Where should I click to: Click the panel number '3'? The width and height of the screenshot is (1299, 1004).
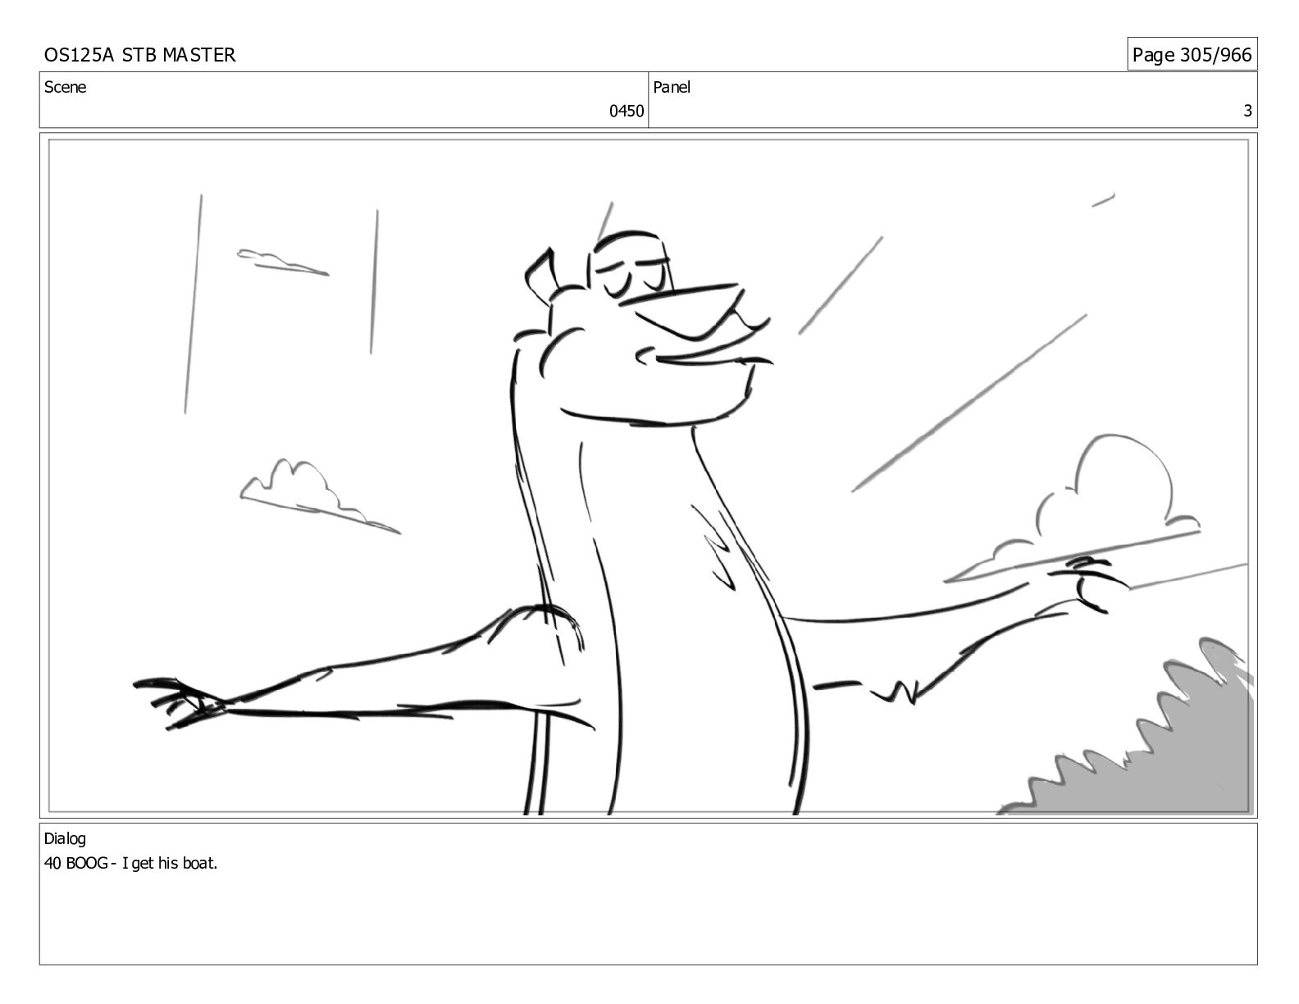point(1247,111)
